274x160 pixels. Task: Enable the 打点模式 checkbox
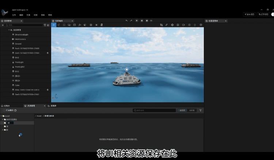click(4, 110)
